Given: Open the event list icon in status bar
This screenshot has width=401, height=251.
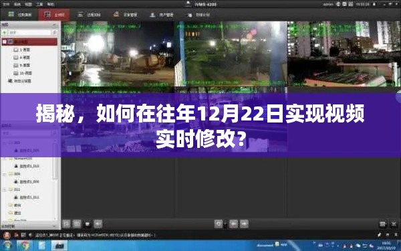Looking at the screenshot, I should tap(23, 235).
